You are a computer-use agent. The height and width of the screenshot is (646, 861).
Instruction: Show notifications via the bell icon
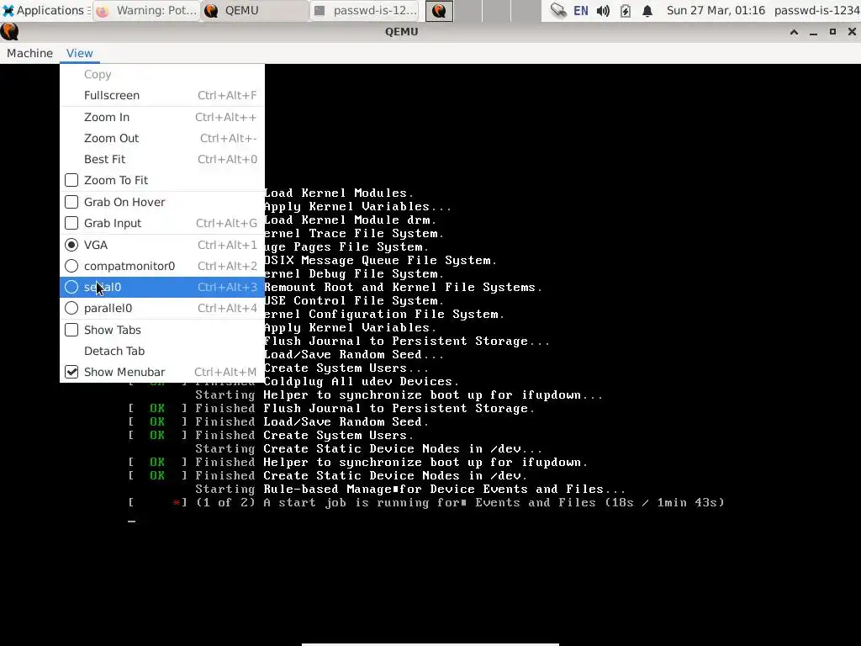pyautogui.click(x=647, y=10)
